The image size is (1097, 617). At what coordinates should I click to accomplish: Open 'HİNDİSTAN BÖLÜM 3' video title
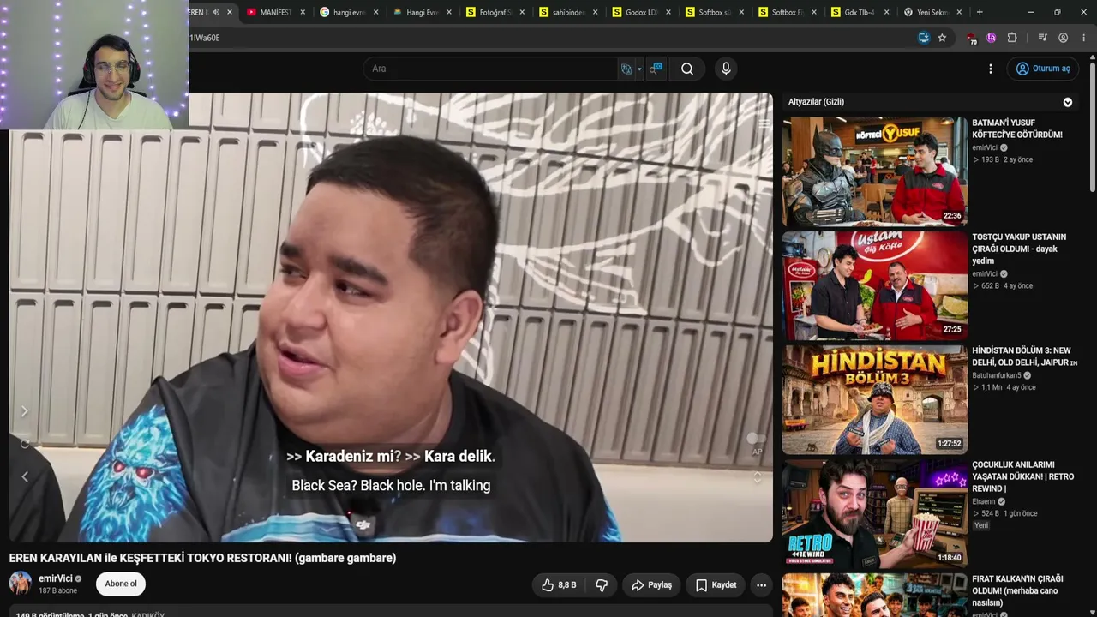(1024, 356)
